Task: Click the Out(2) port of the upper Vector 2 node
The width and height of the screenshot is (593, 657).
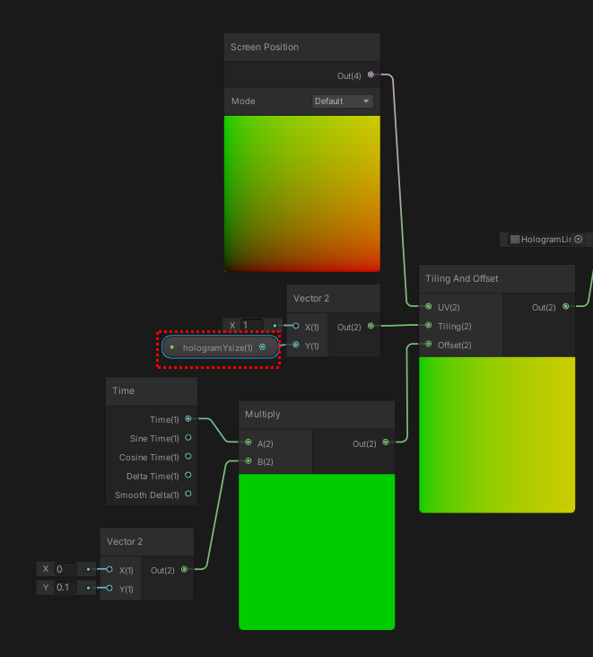Action: [371, 326]
